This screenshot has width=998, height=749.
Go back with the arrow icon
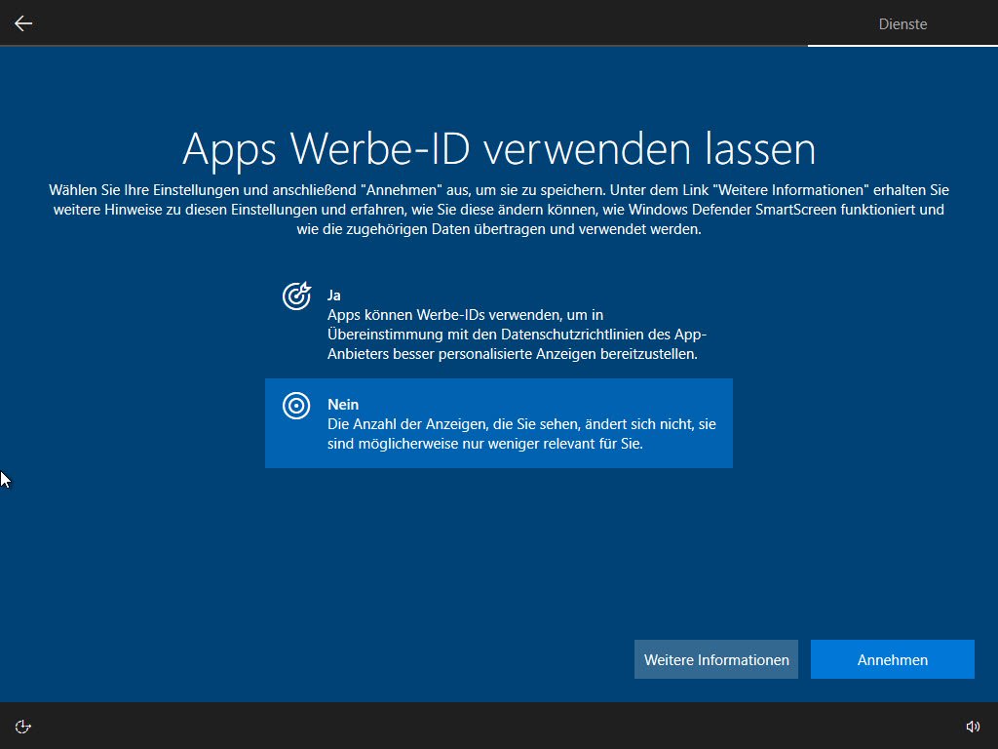[23, 23]
